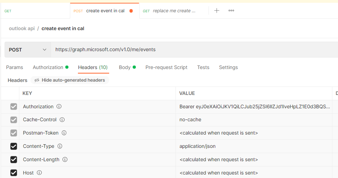Screen dimensions: 338x178
Task: Open the Authorization tab
Action: pos(51,67)
